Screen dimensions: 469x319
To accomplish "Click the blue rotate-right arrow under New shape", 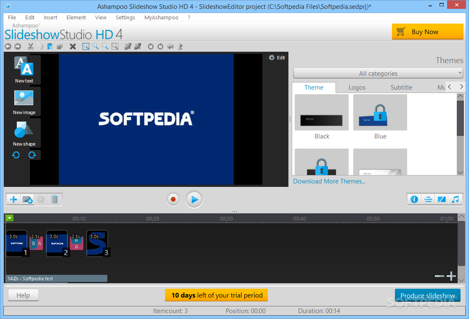I will point(32,155).
